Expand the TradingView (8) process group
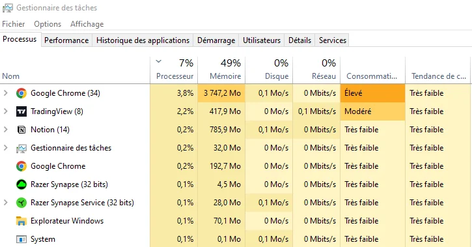The width and height of the screenshot is (472, 247). click(5, 111)
